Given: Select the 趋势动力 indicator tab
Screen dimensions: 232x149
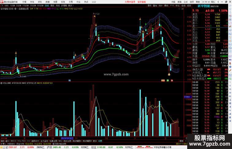Looking at the screenshot, I should pyautogui.click(x=35, y=141).
